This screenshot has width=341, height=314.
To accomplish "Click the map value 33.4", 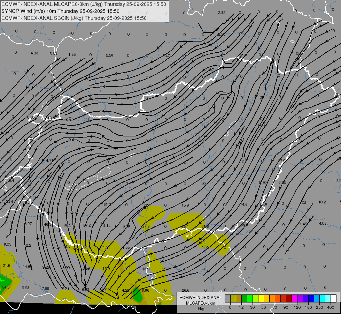I will (x=9, y=202).
